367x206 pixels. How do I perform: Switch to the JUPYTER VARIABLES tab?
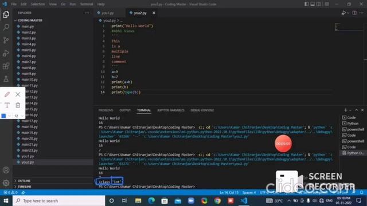pos(171,110)
